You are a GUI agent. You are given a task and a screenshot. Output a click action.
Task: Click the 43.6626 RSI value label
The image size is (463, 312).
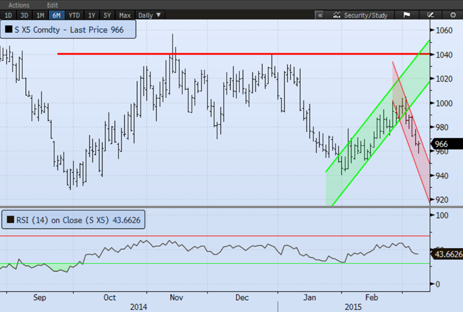point(447,255)
